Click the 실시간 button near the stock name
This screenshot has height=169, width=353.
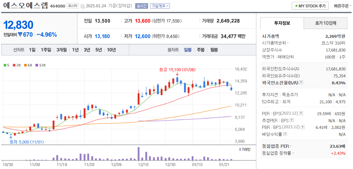[x=142, y=6]
